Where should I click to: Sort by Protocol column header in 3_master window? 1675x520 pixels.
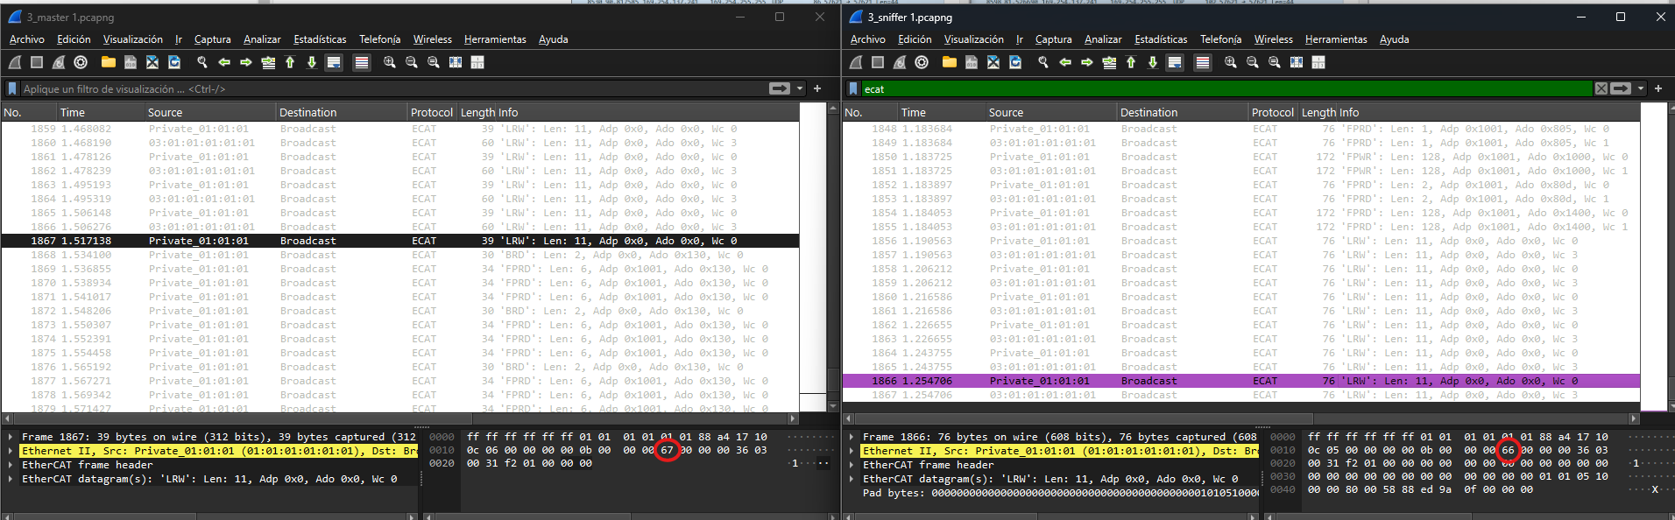pos(431,112)
